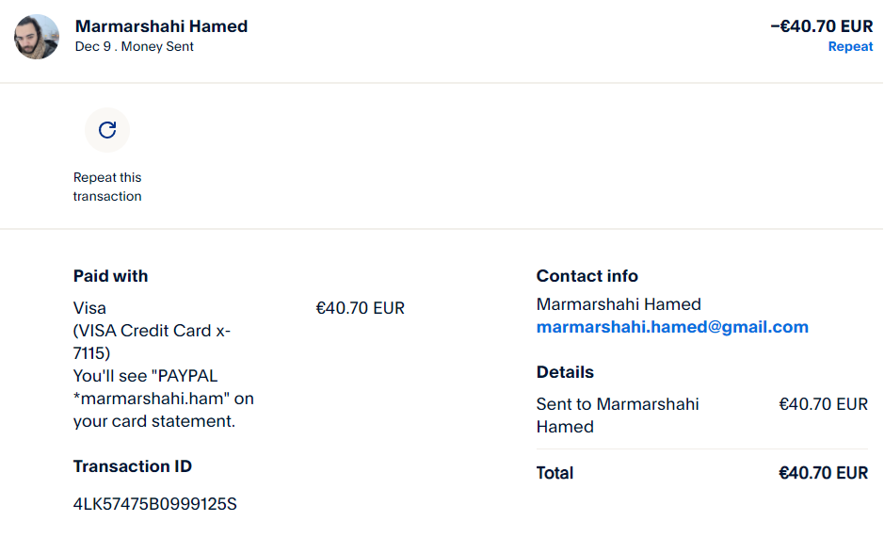Click the contact name under Contact info

(619, 304)
